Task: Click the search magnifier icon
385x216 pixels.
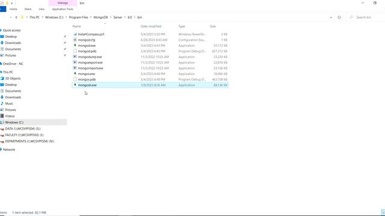Action: (351, 17)
